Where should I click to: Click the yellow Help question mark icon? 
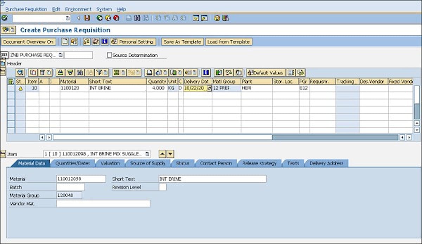(217, 18)
